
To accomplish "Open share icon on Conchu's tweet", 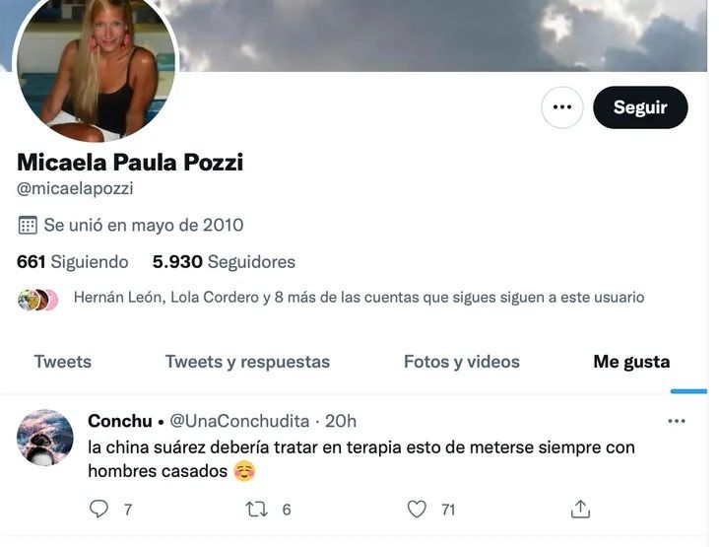I will point(580,509).
